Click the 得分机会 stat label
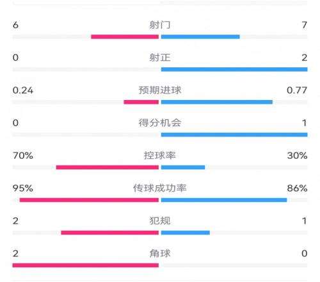The height and width of the screenshot is (282, 320). pyautogui.click(x=160, y=123)
